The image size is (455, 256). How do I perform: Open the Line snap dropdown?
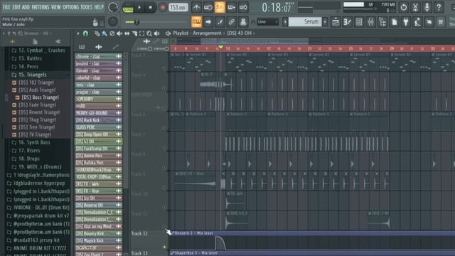coord(267,22)
